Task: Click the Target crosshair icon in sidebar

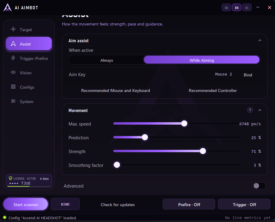Action: click(x=13, y=29)
